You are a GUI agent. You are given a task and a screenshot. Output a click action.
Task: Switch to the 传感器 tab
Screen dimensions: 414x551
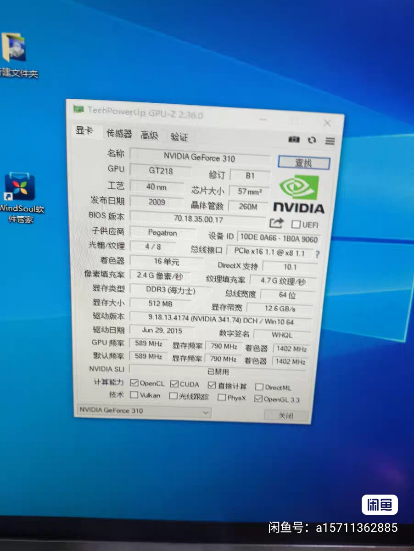119,134
